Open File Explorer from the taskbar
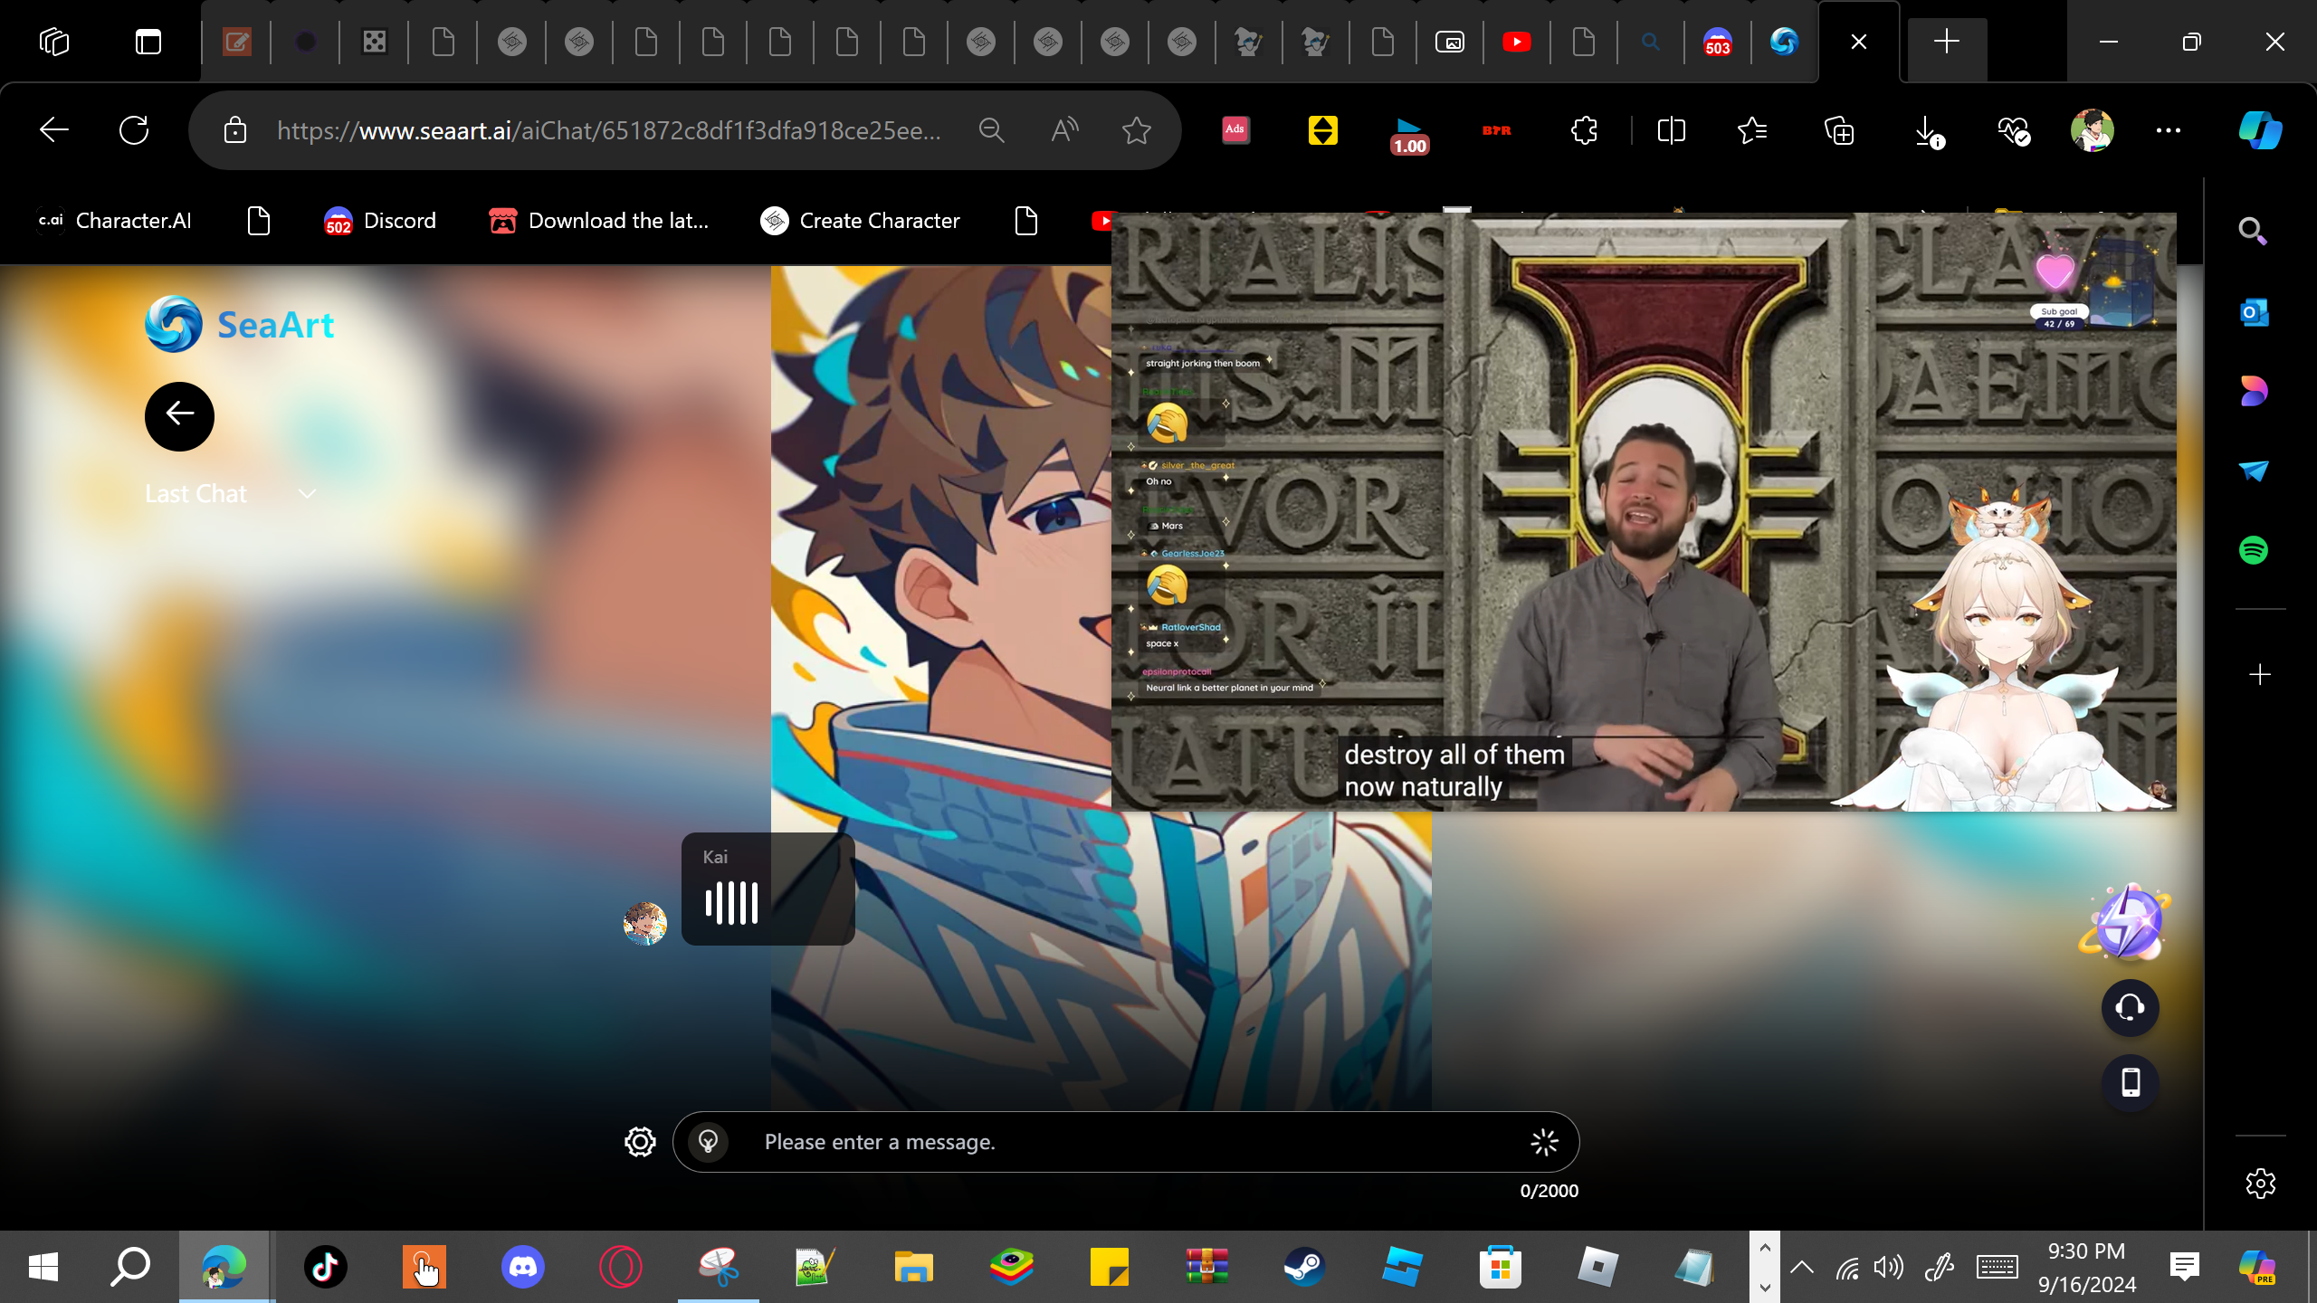 coord(913,1267)
